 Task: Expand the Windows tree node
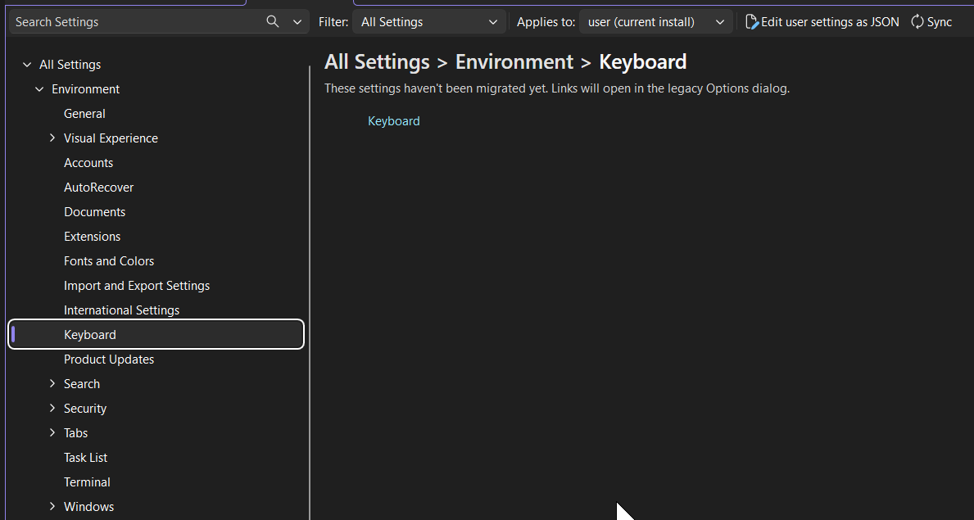point(52,506)
